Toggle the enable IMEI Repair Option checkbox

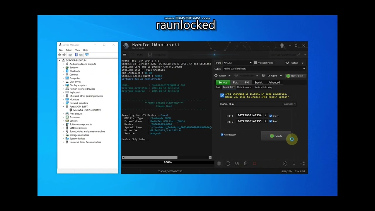pyautogui.click(x=222, y=96)
